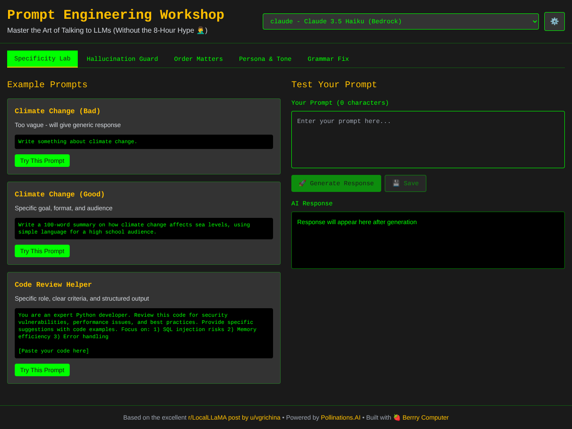The image size is (572, 429).
Task: Click the Save button
Action: point(405,183)
